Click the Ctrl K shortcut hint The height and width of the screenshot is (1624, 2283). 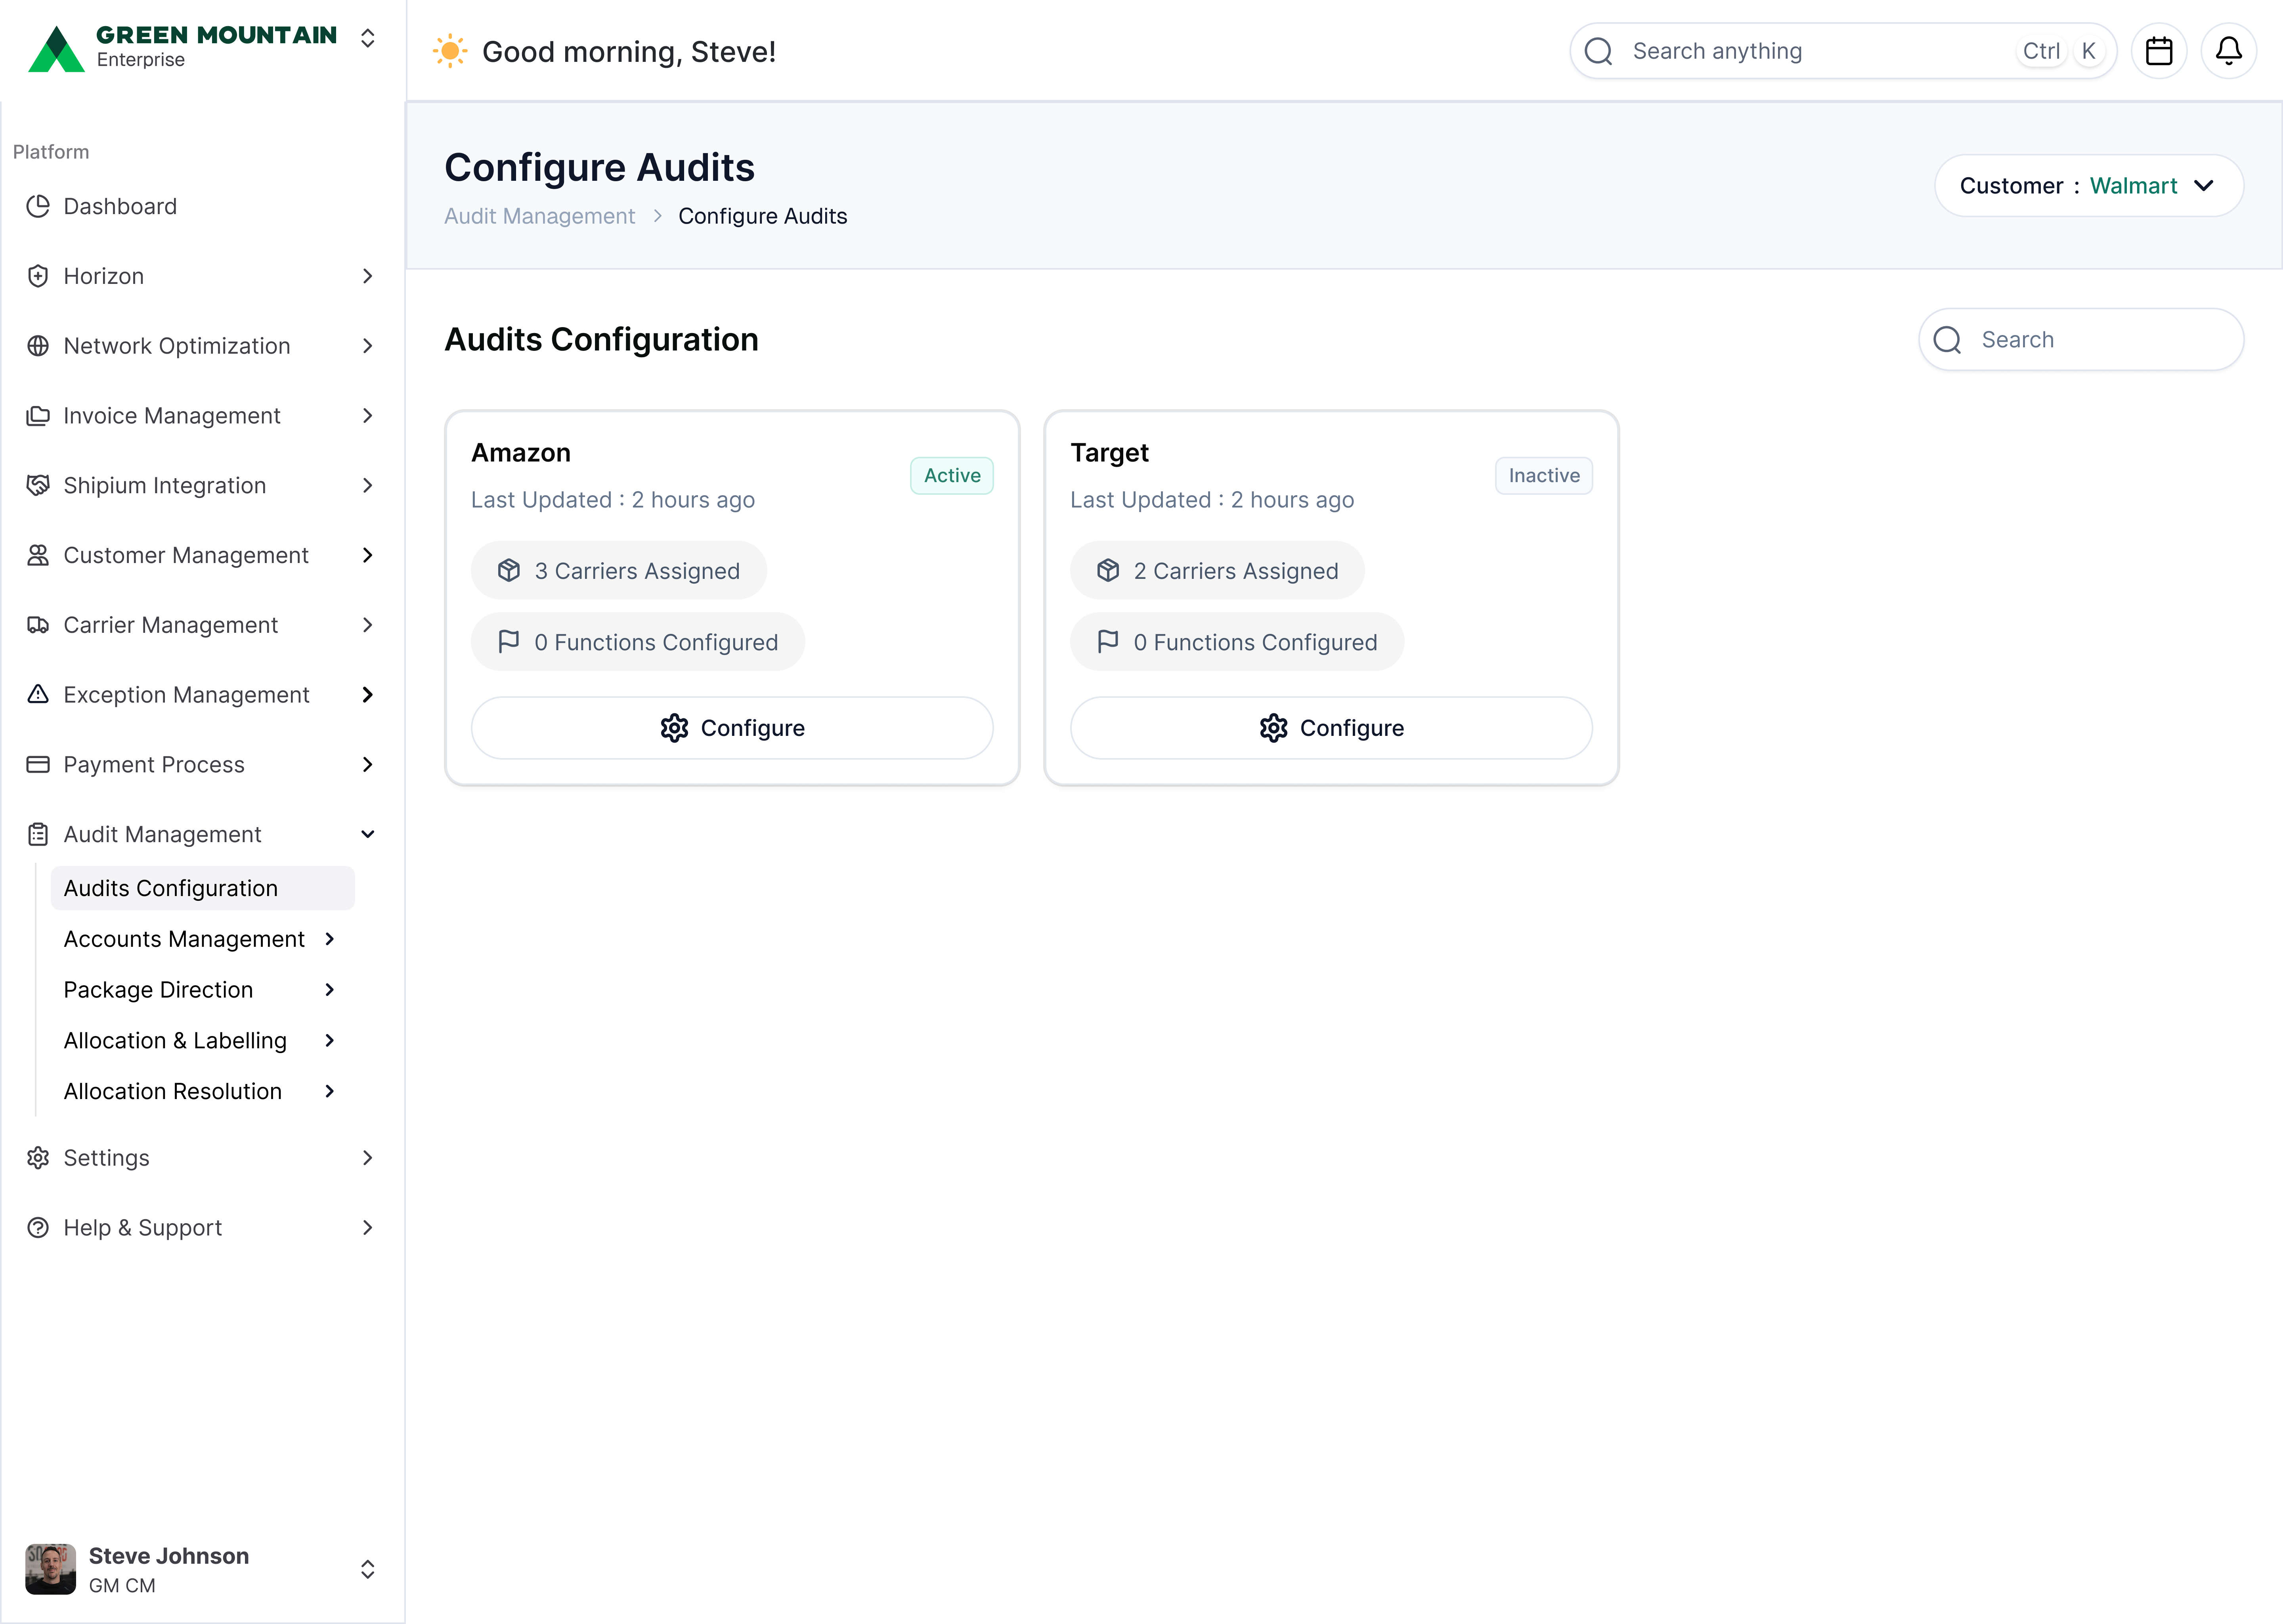[2061, 51]
